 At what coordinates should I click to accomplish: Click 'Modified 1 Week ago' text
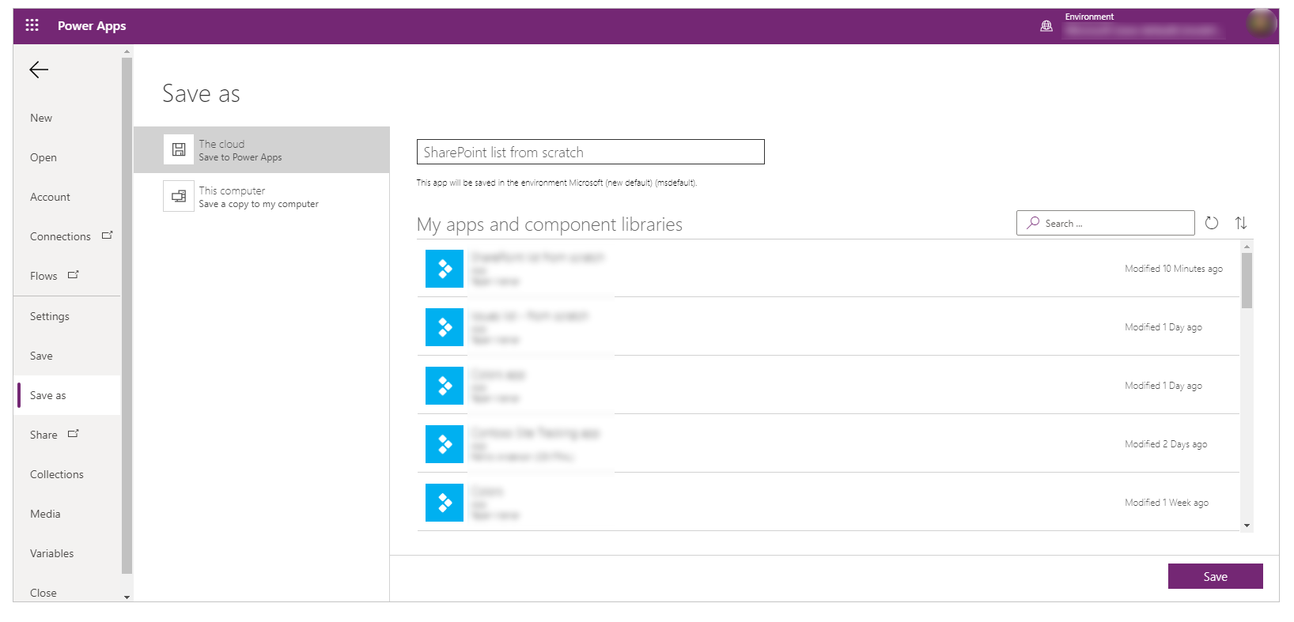1167,503
